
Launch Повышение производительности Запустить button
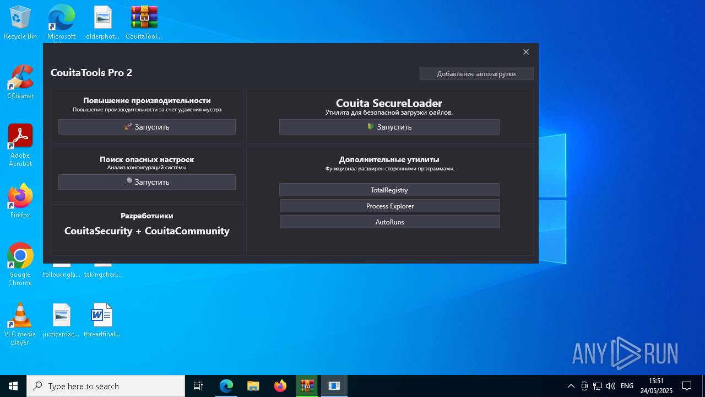pyautogui.click(x=147, y=127)
